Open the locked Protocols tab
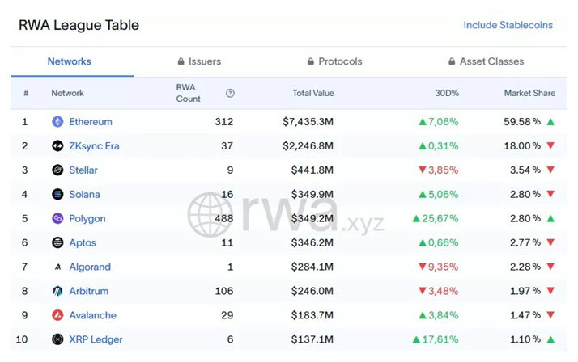 pos(334,61)
